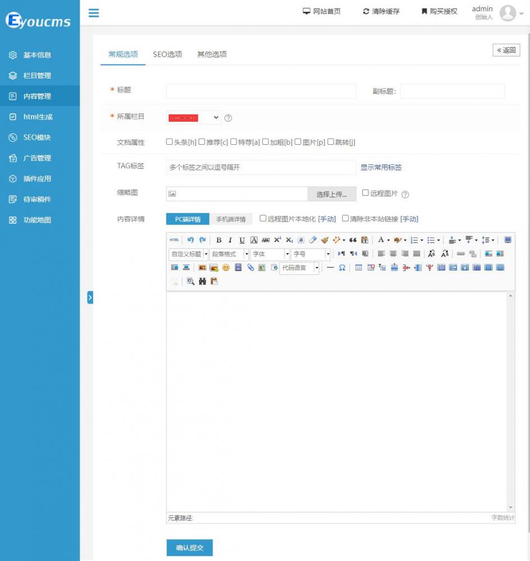Insert attachment with paperclip icon
The image size is (530, 561).
tap(250, 268)
